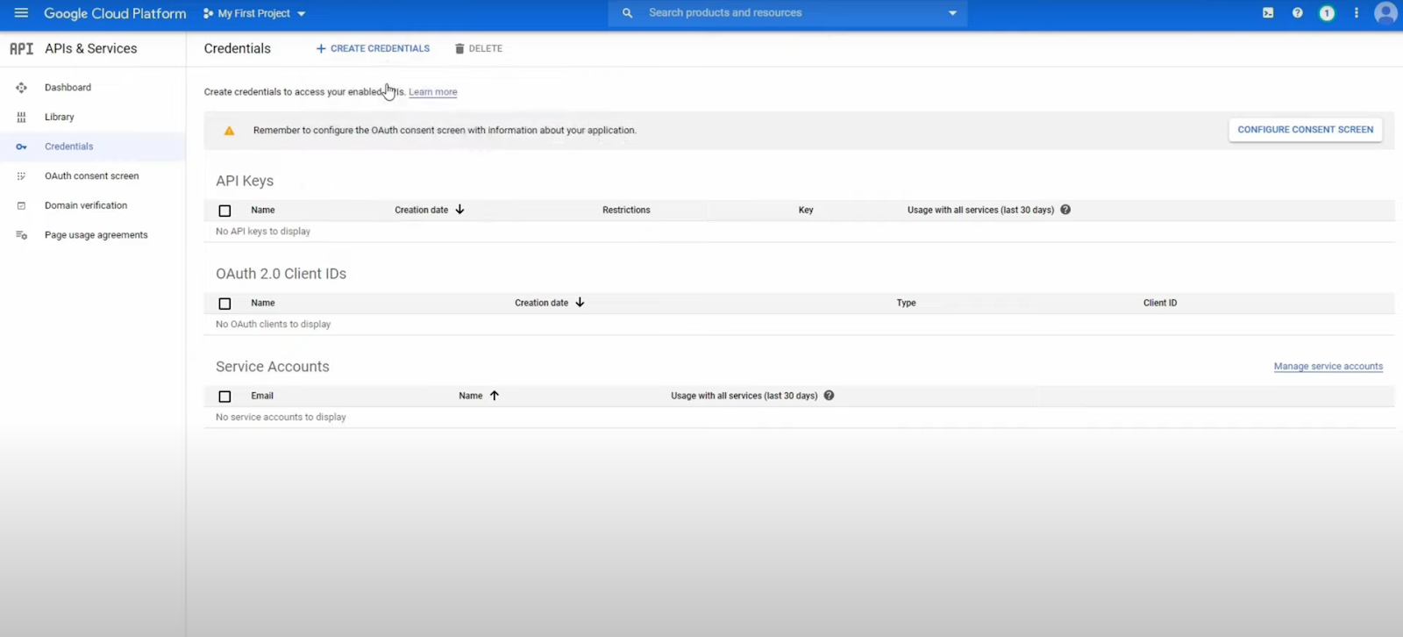The image size is (1403, 637).
Task: Activate Cloud Shell terminal icon
Action: pyautogui.click(x=1268, y=13)
